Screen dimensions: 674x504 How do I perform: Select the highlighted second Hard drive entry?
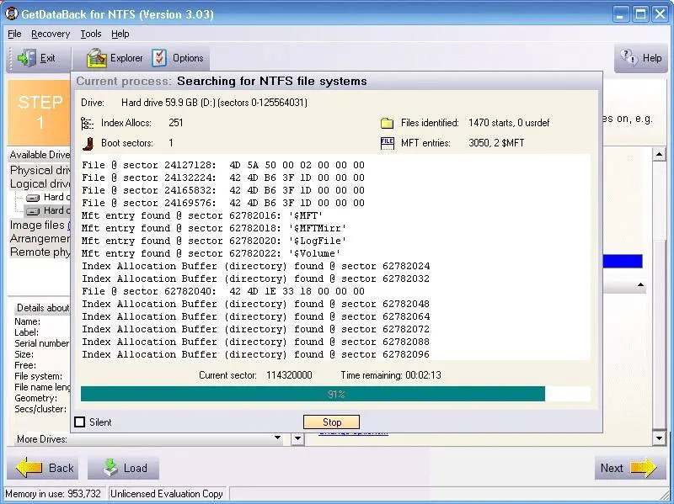(47, 211)
